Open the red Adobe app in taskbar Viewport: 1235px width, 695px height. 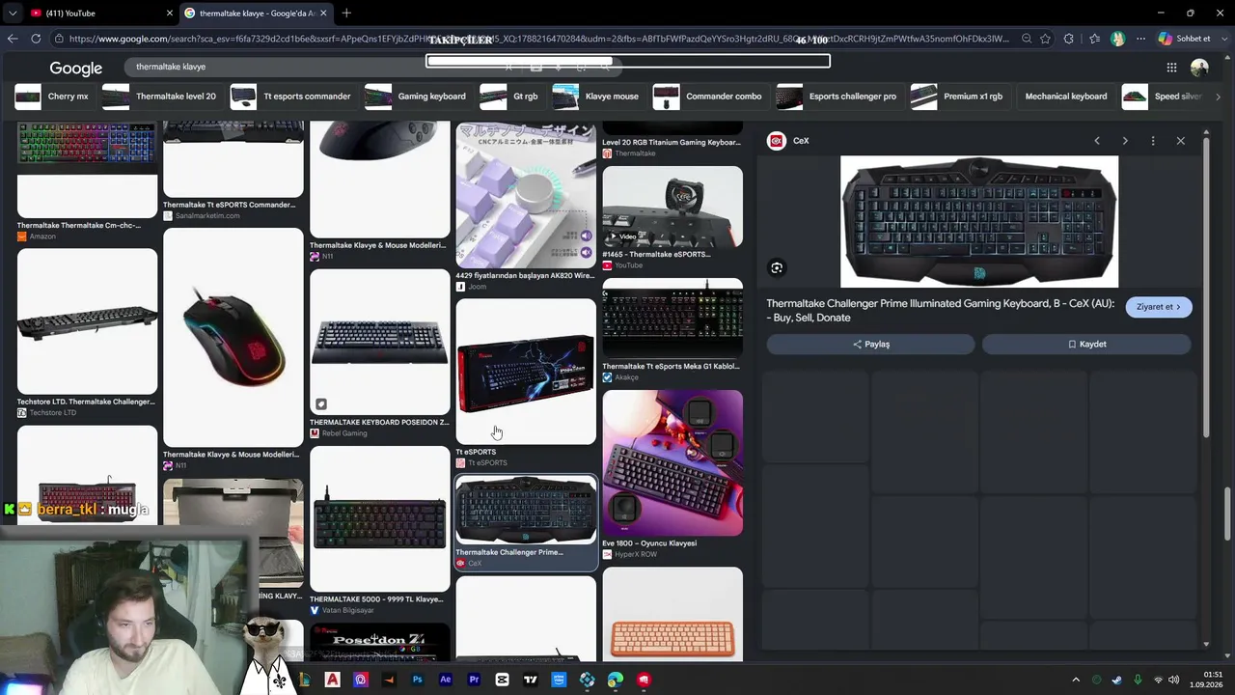pyautogui.click(x=332, y=680)
